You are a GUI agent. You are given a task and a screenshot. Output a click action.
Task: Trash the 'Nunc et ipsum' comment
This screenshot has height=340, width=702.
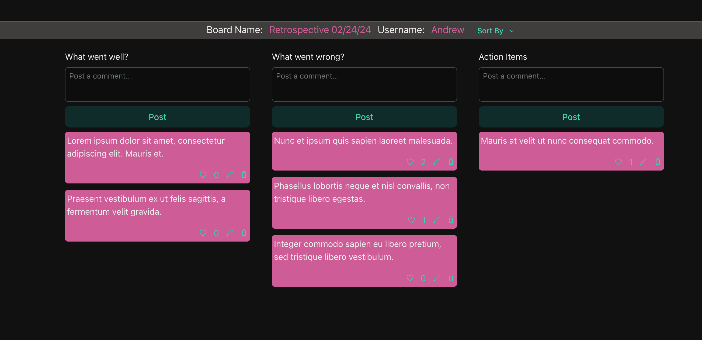pos(451,162)
